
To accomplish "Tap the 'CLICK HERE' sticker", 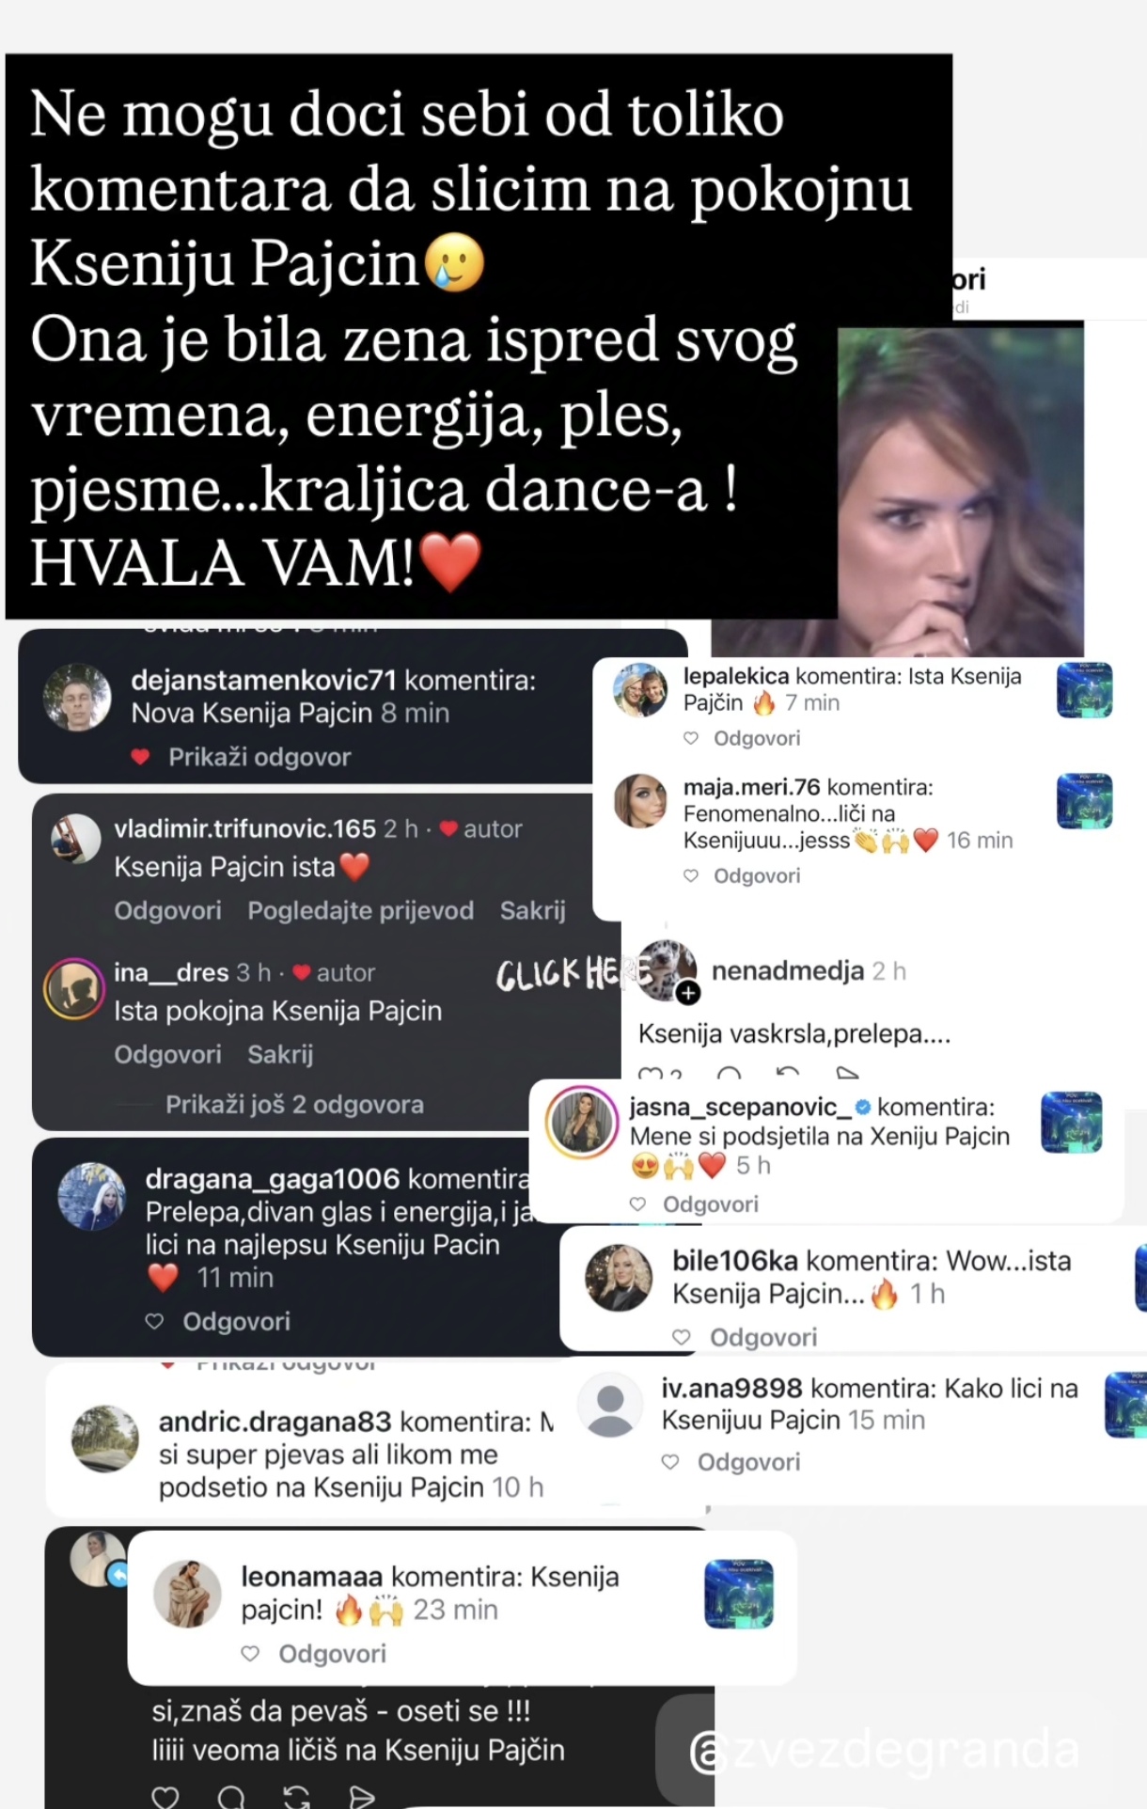I will [572, 975].
